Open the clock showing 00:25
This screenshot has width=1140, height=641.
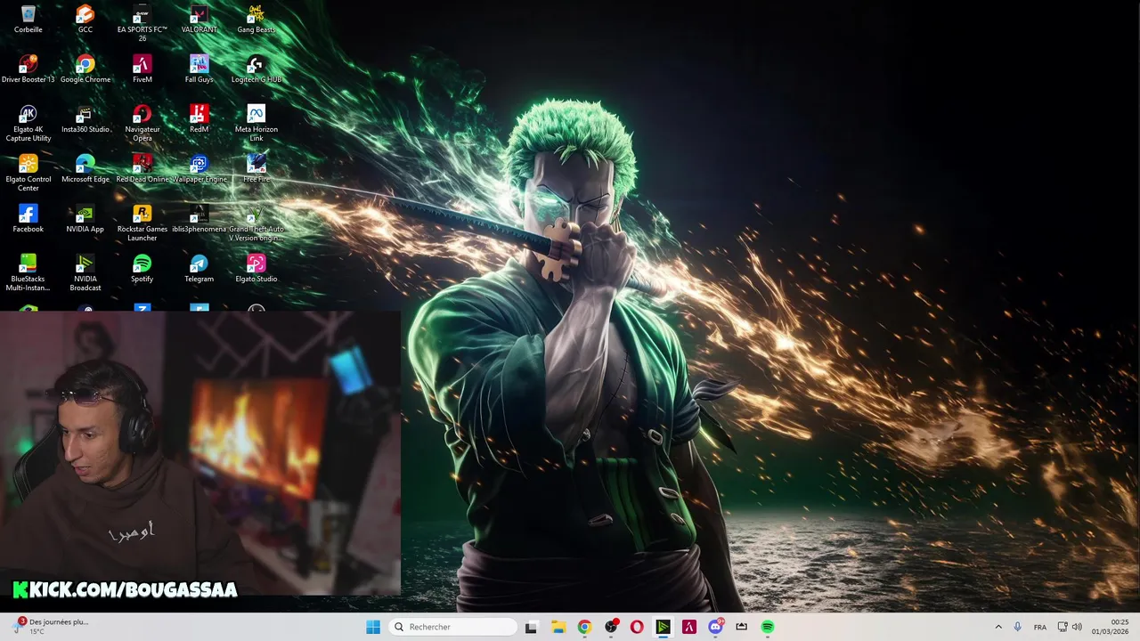(1111, 627)
